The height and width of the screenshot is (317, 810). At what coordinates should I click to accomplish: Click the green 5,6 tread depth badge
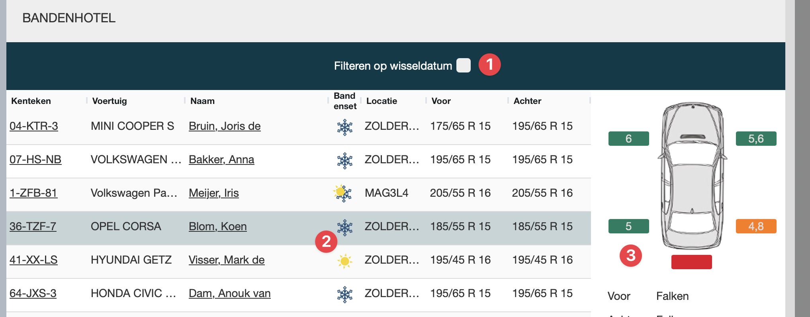756,139
